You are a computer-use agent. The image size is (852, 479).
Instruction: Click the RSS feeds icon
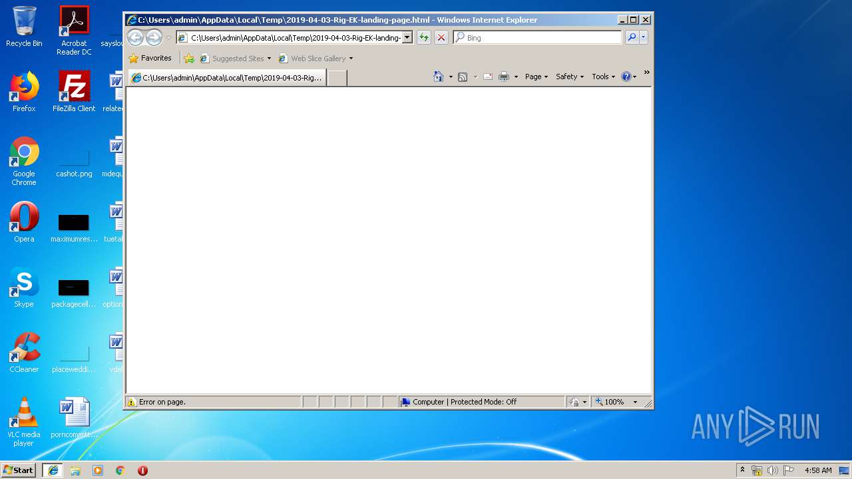463,77
